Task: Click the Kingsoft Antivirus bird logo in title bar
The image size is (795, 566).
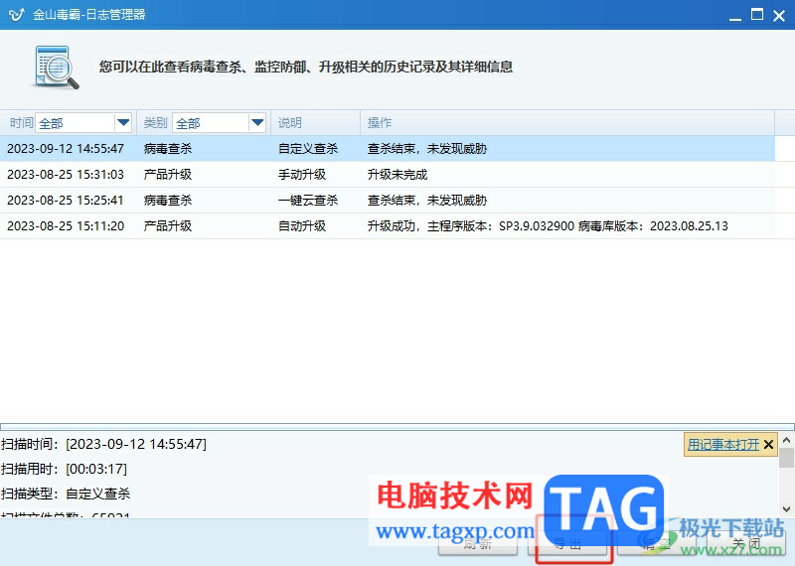Action: tap(17, 14)
